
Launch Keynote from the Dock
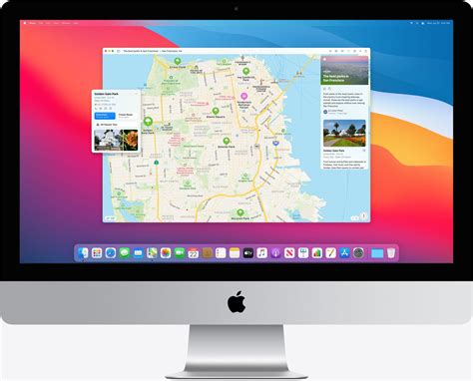pos(303,253)
